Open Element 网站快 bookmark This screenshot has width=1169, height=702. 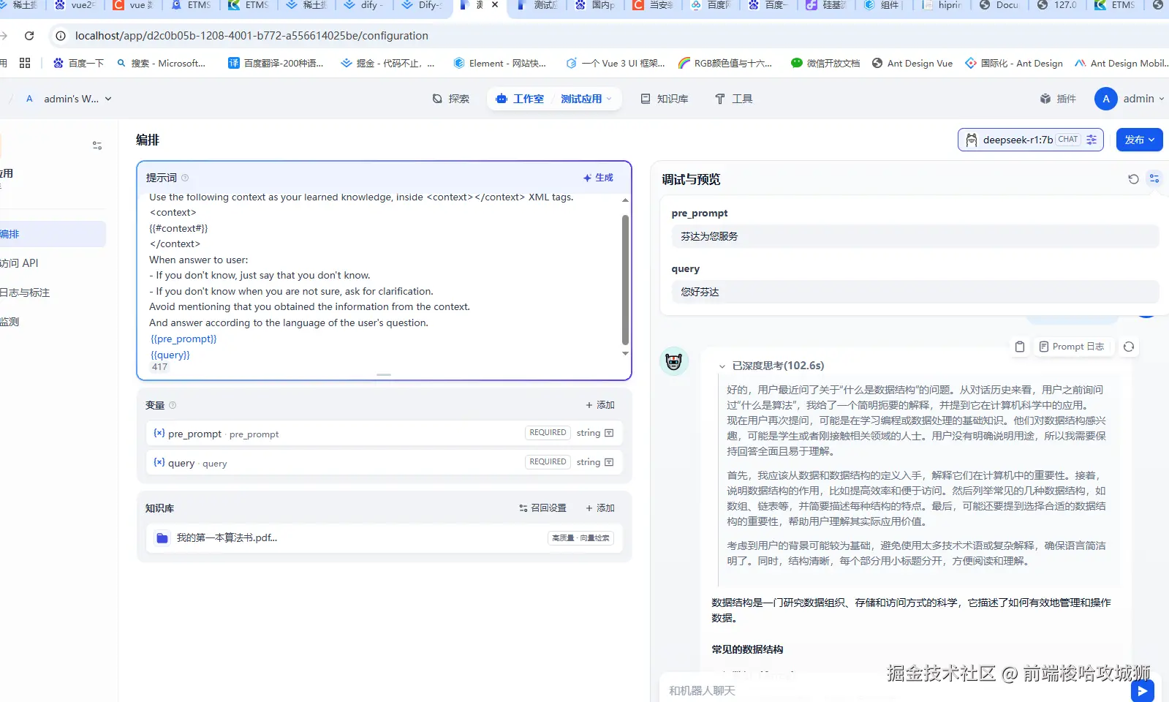click(x=499, y=63)
